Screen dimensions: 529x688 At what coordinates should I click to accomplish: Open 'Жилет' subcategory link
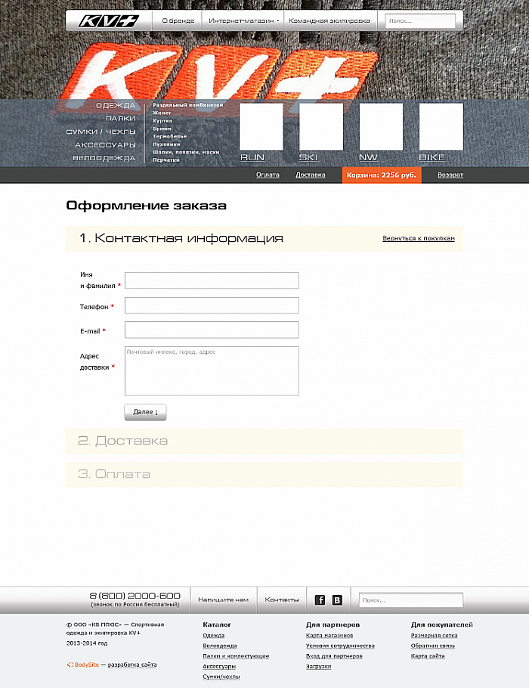pos(162,113)
